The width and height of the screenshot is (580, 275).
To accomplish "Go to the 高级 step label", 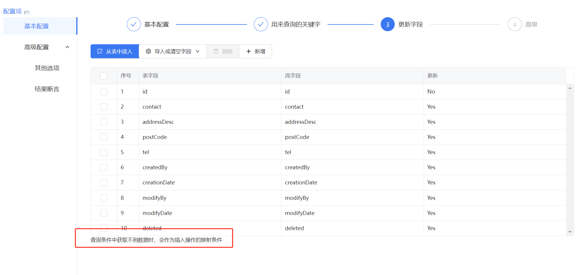I will [x=531, y=24].
